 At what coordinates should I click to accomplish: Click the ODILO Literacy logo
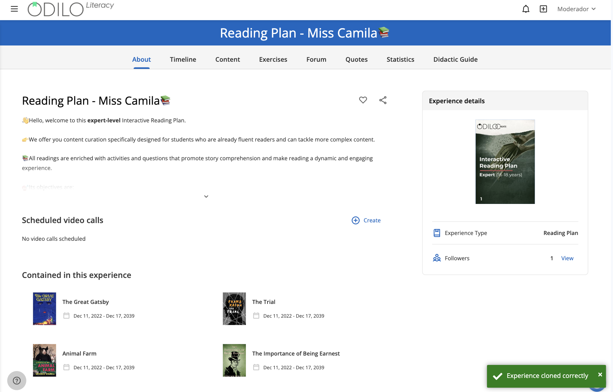(71, 9)
